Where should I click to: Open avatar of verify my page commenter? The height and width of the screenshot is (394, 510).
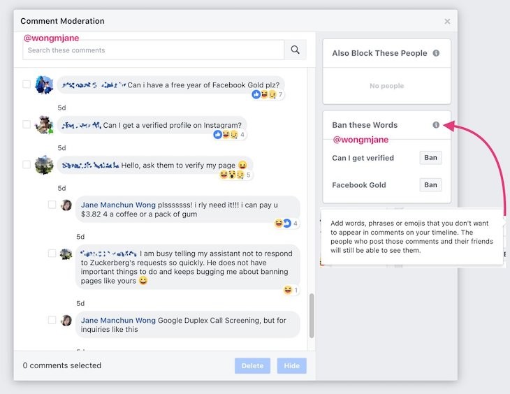44,165
